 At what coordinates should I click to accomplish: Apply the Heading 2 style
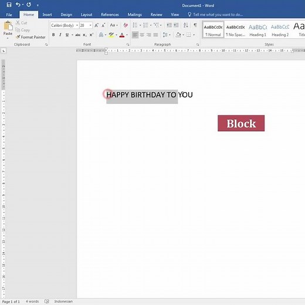click(280, 29)
